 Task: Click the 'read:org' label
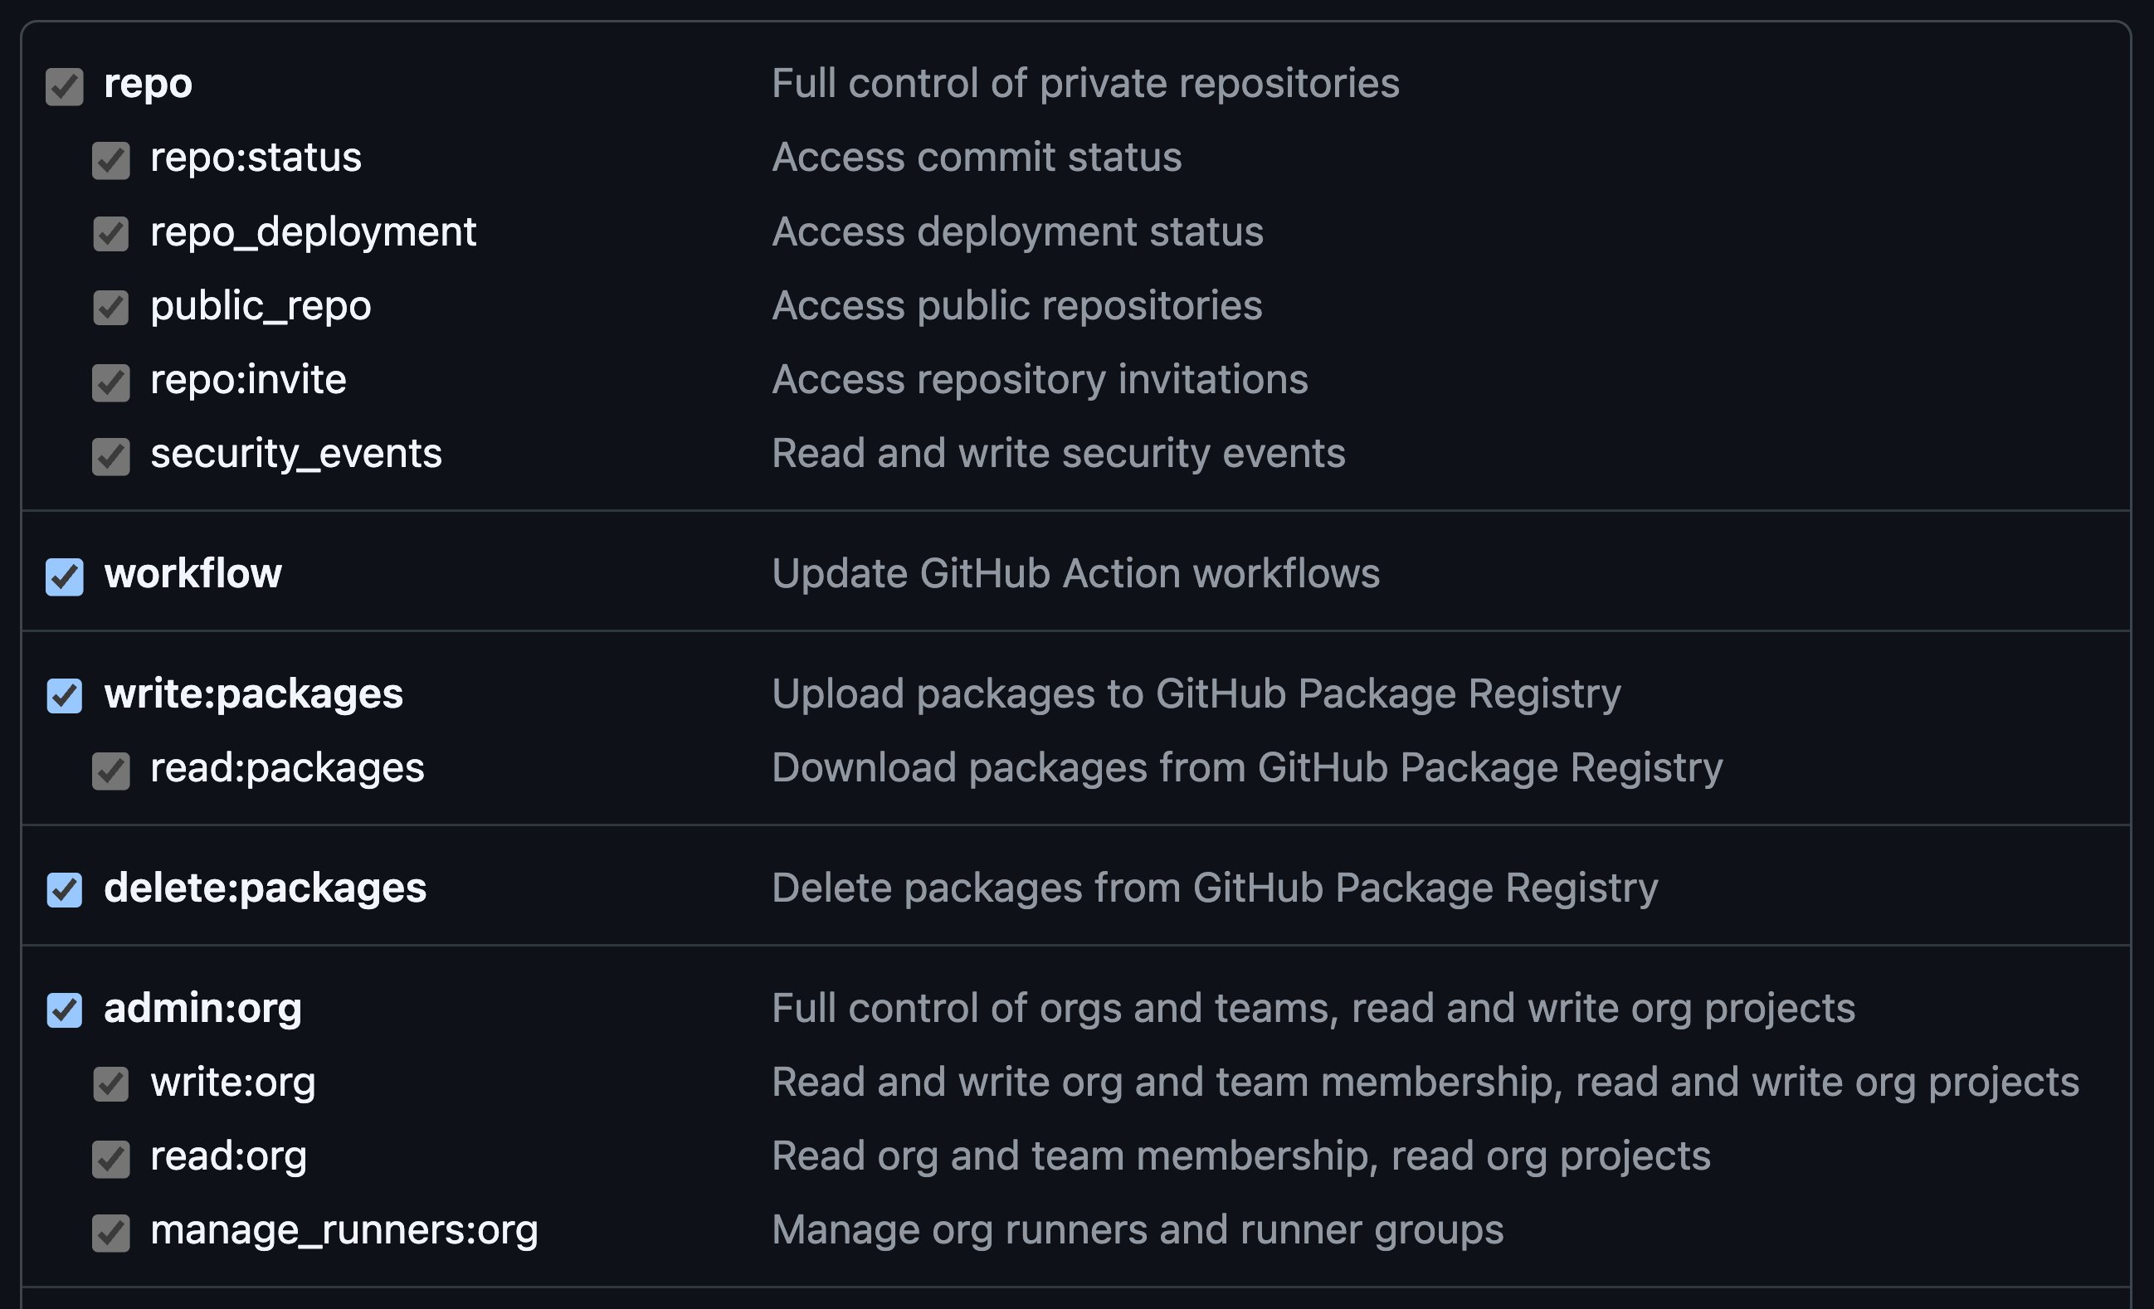click(x=228, y=1157)
